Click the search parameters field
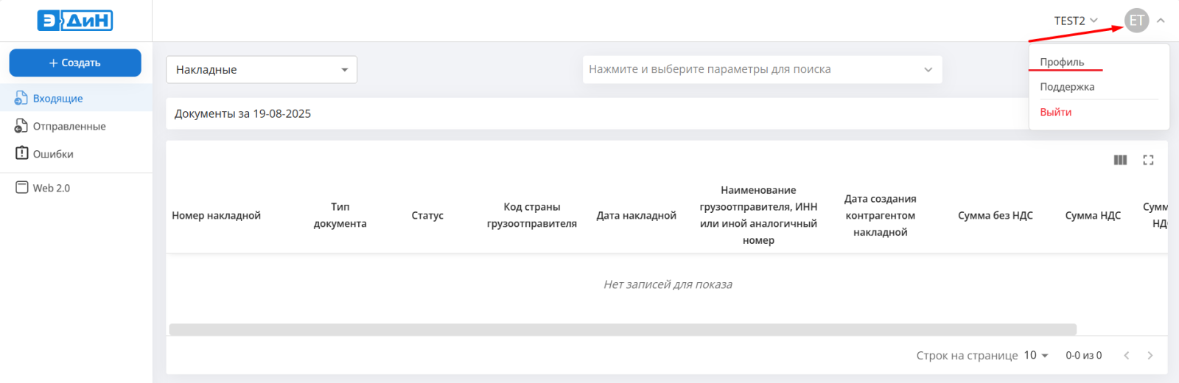Screen dimensions: 1179x383 pos(762,69)
